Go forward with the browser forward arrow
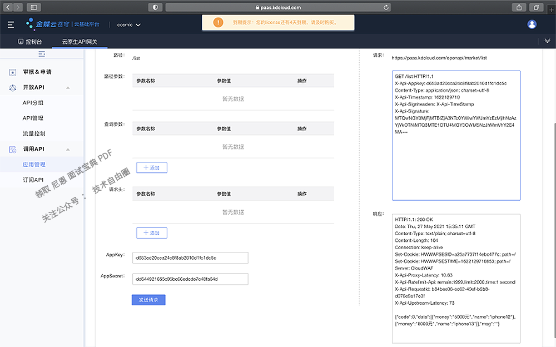 pyautogui.click(x=18, y=7)
